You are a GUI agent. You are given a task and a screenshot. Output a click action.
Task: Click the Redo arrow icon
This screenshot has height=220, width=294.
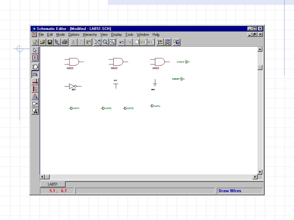pos(129,42)
